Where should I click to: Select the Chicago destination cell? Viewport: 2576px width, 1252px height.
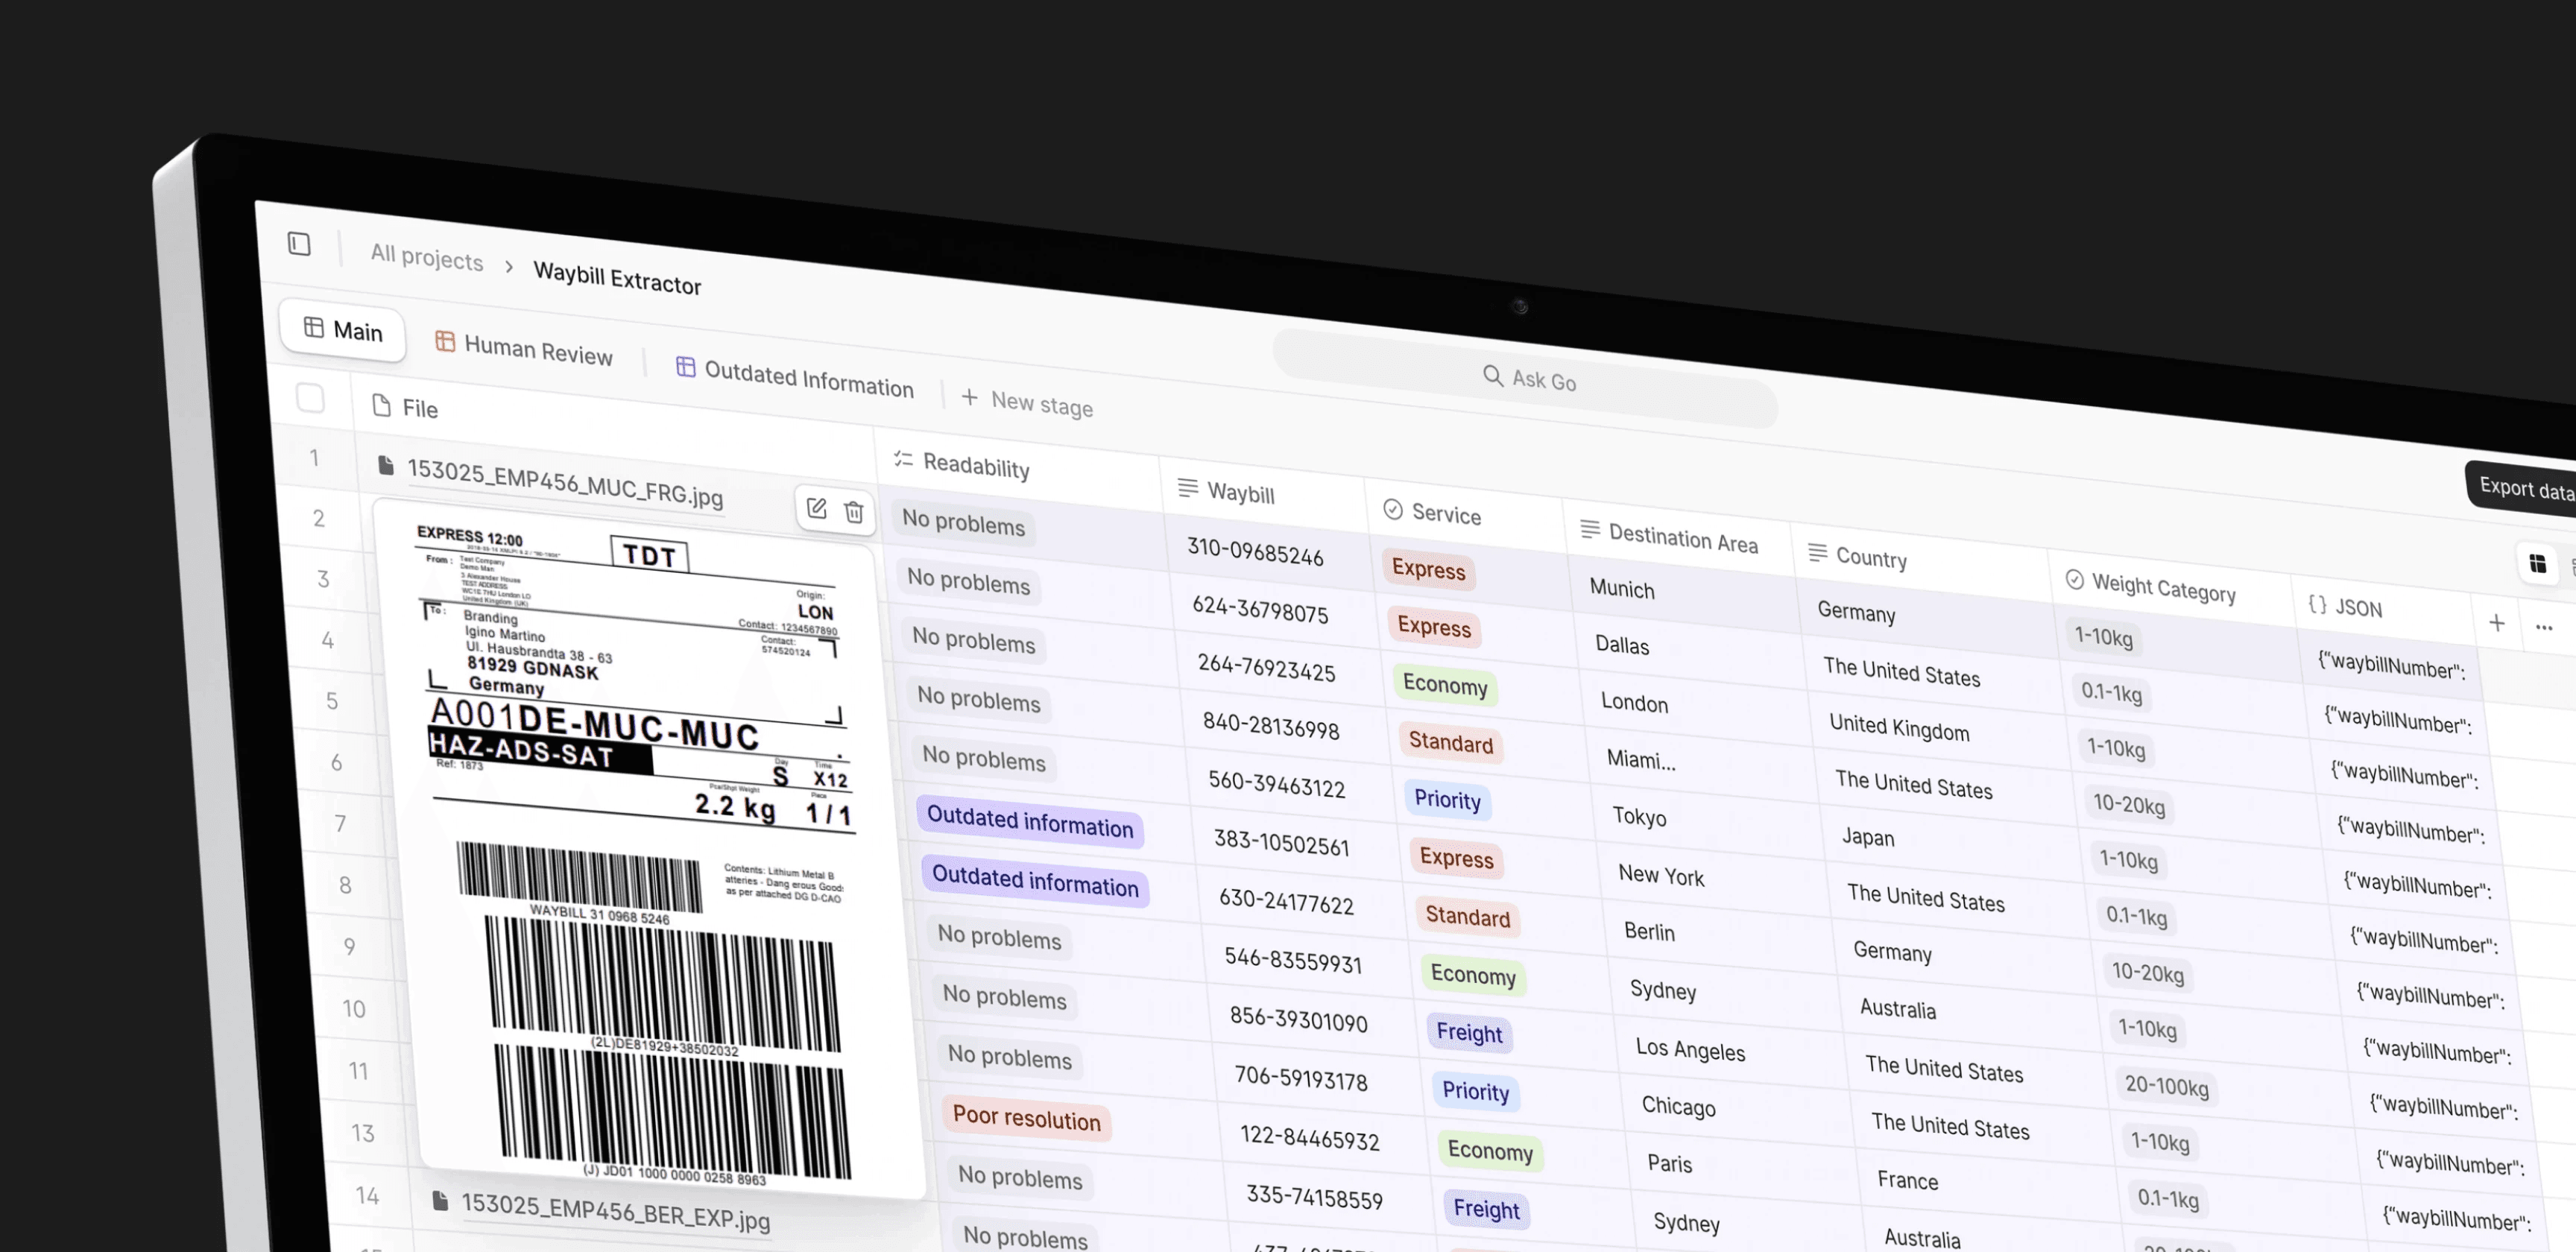pyautogui.click(x=1678, y=1106)
